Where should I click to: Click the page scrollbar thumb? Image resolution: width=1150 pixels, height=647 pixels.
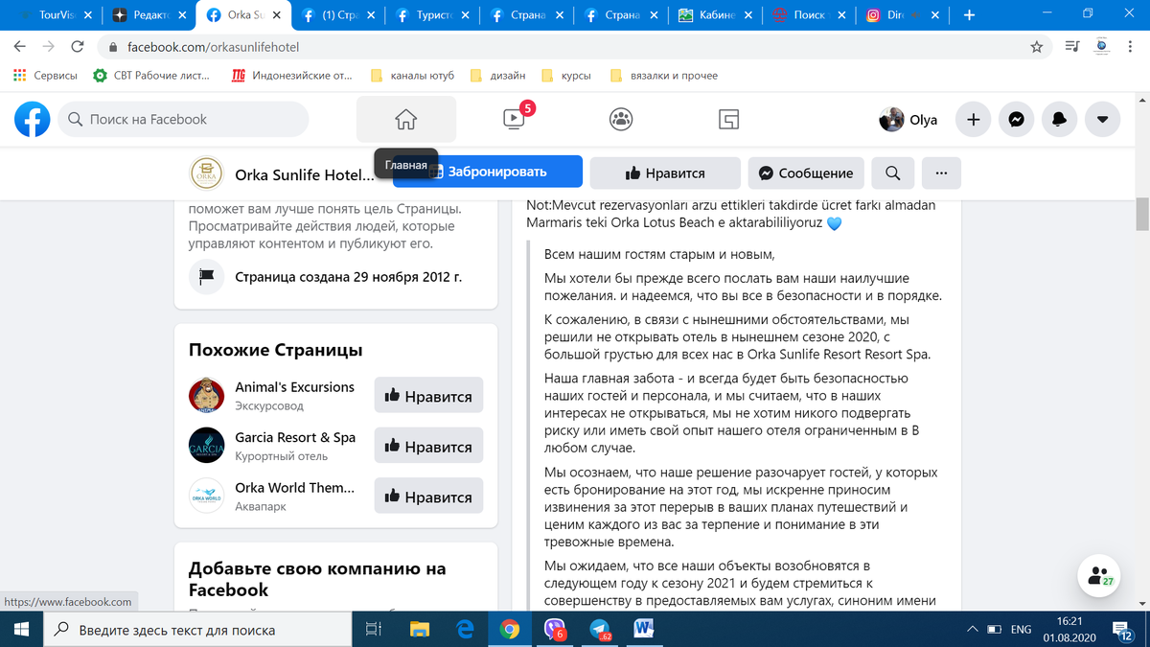tap(1142, 215)
